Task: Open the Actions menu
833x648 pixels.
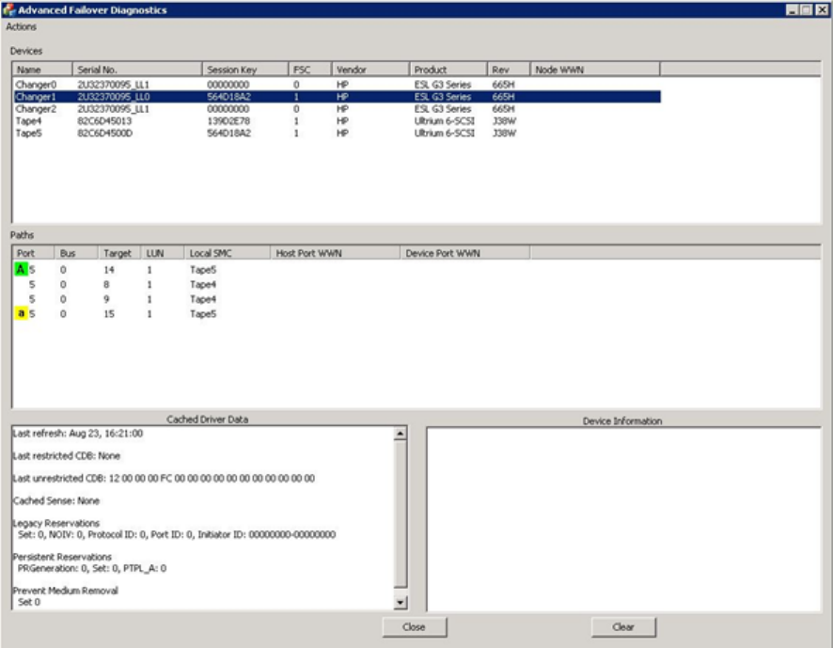Action: 21,27
